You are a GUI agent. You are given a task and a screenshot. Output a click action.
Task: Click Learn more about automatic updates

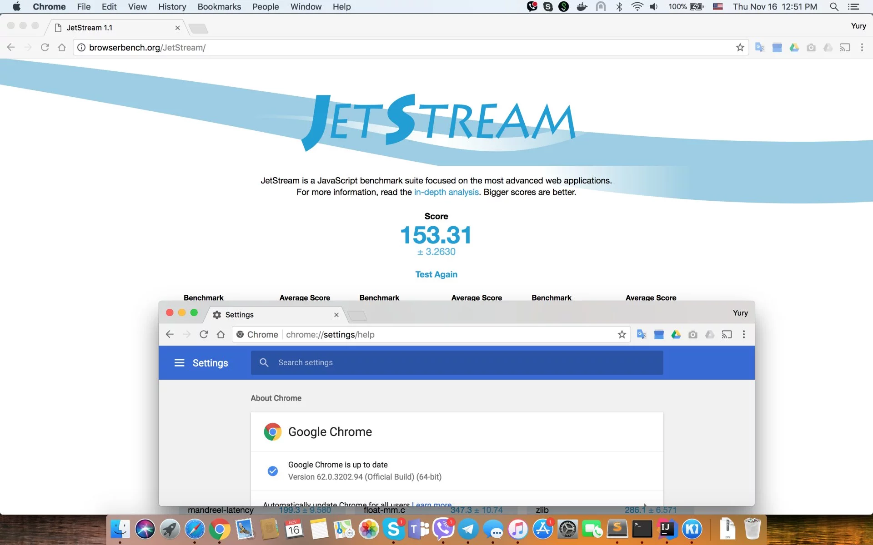(x=431, y=504)
